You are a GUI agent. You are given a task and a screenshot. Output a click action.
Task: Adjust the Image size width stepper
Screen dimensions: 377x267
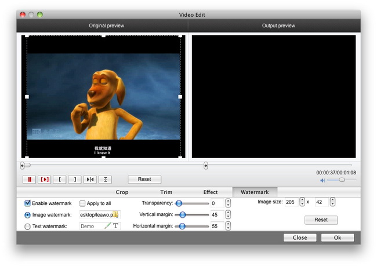click(302, 202)
